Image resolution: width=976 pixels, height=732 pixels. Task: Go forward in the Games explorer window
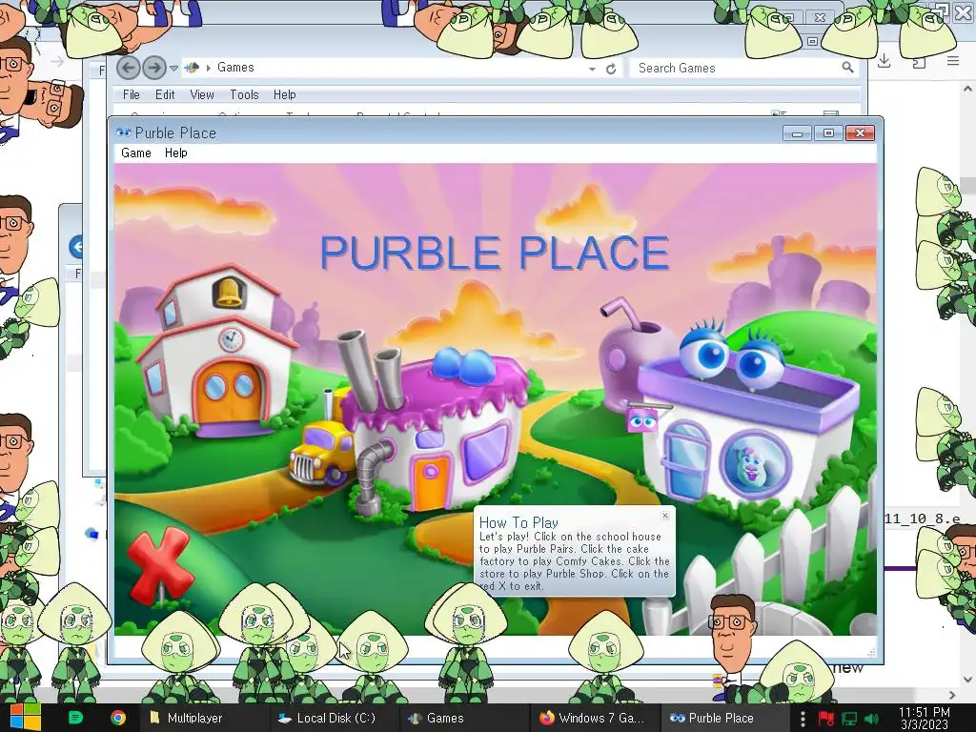tap(153, 68)
